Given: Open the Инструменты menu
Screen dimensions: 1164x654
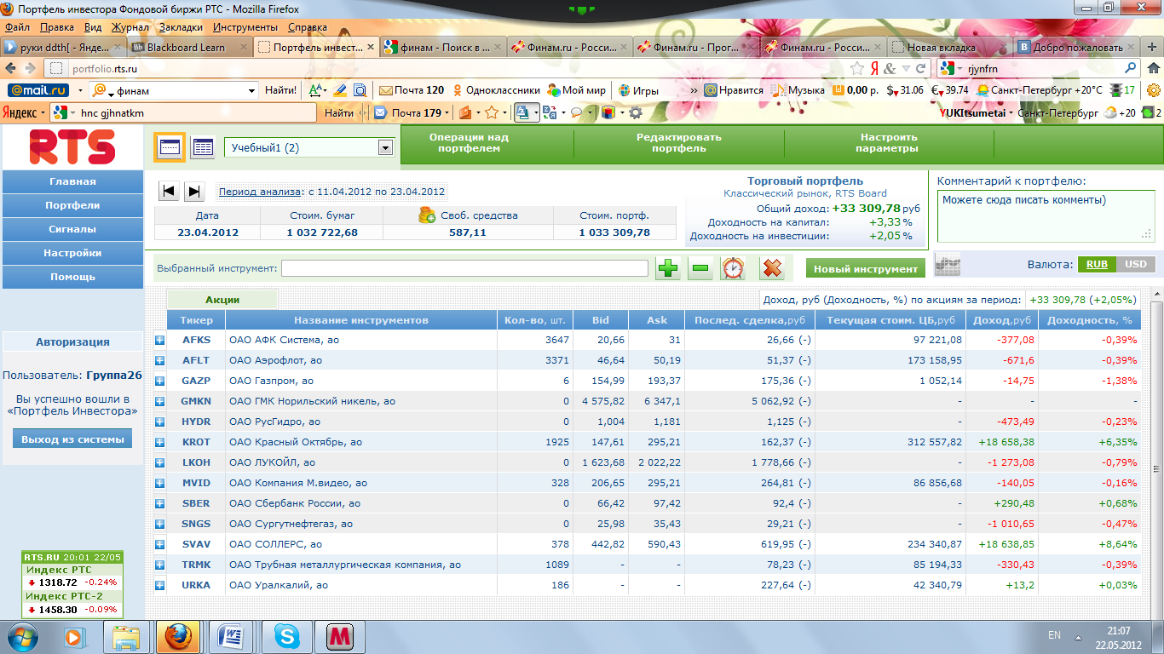Looking at the screenshot, I should coord(245,27).
